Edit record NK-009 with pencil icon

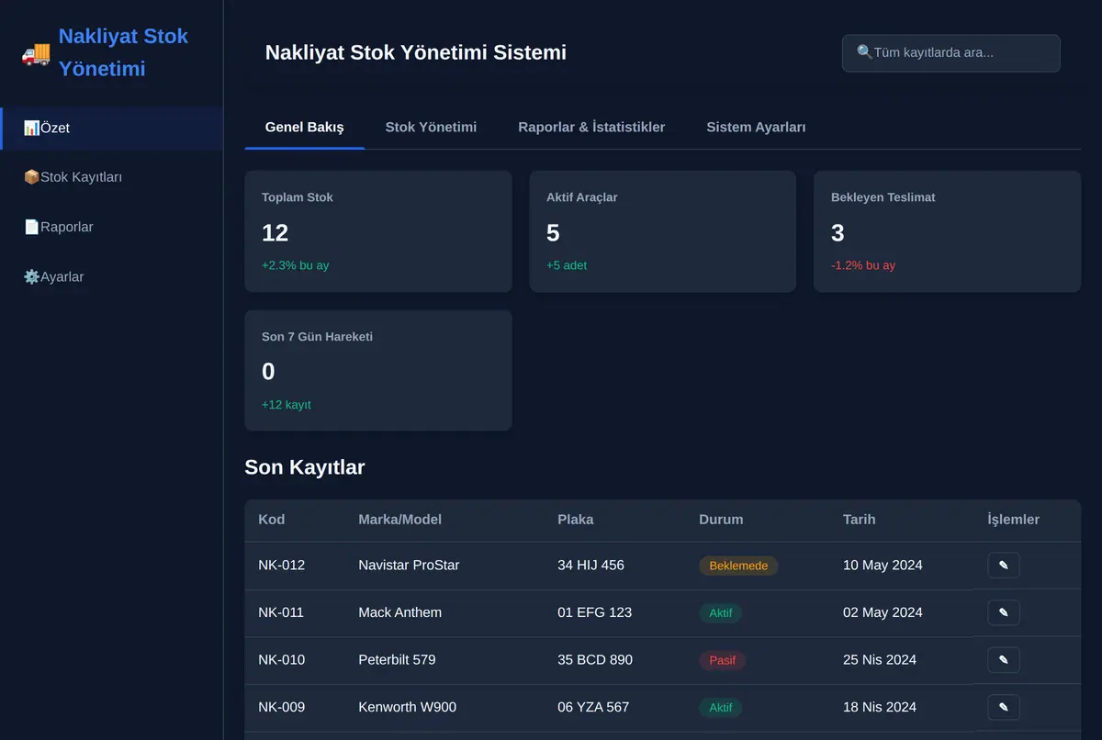click(x=1004, y=707)
